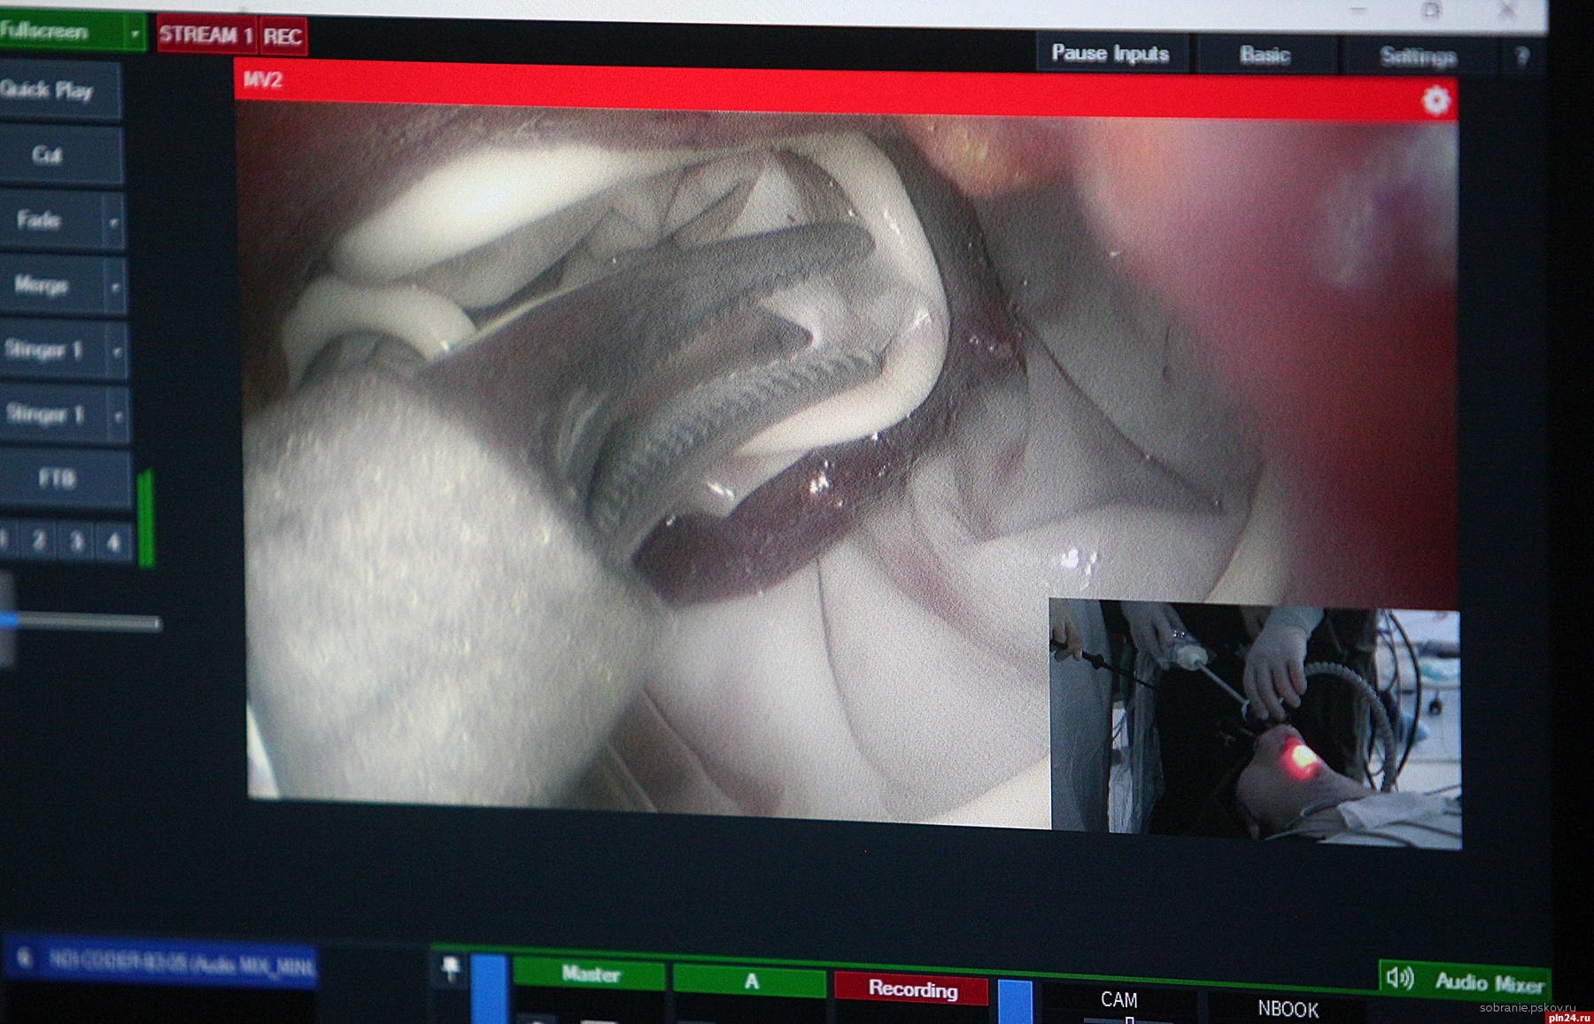Click the Pause Inputs button
The image size is (1594, 1024).
[x=1110, y=53]
